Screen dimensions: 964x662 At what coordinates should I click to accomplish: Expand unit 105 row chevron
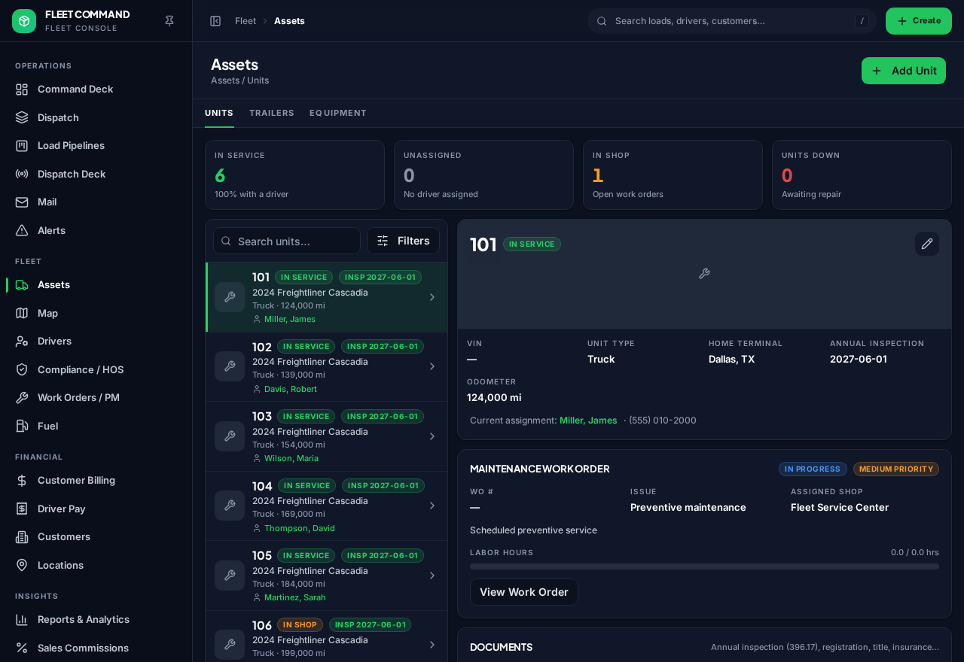[432, 575]
